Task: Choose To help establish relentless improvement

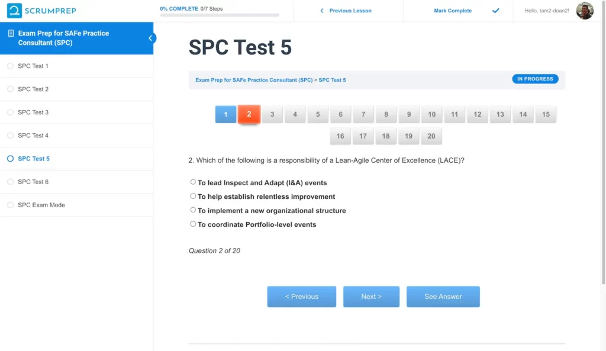Action: (193, 196)
